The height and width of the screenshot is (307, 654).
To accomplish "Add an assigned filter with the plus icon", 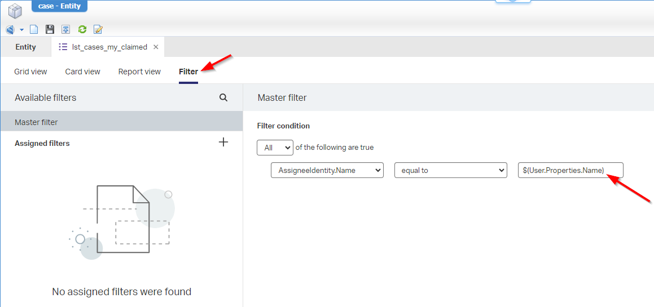I will [223, 142].
